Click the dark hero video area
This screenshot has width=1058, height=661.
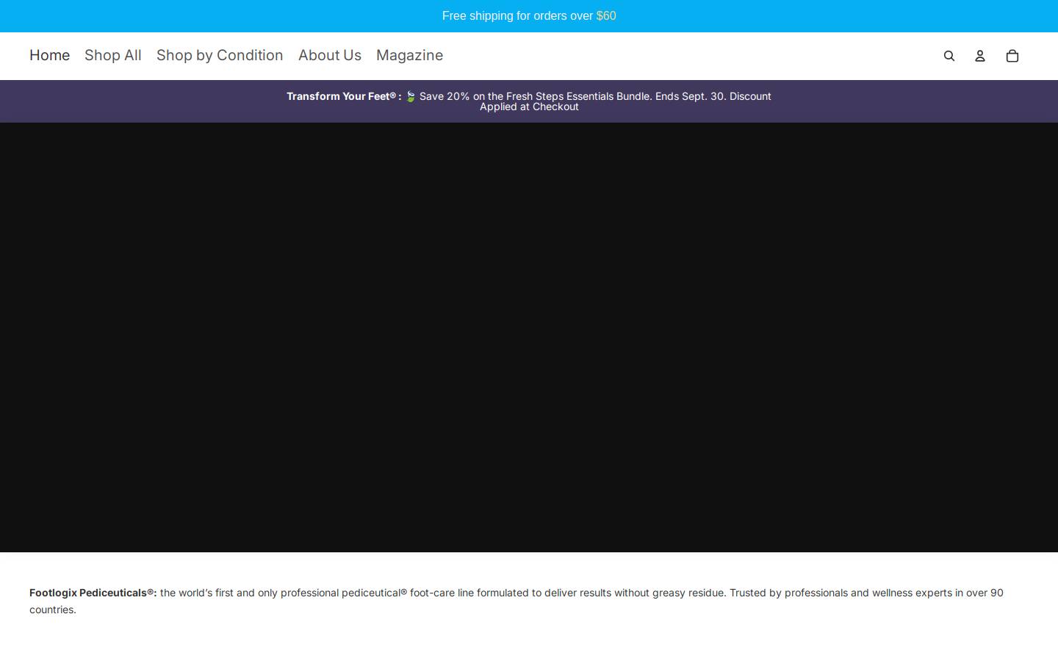tap(529, 337)
